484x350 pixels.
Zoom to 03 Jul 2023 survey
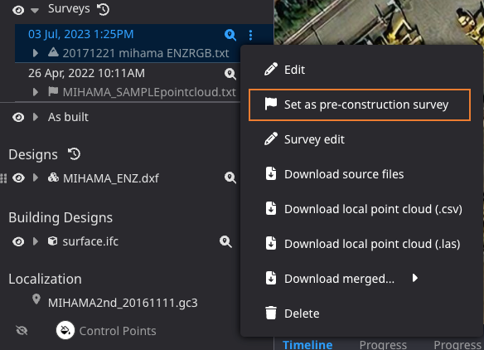(x=230, y=35)
